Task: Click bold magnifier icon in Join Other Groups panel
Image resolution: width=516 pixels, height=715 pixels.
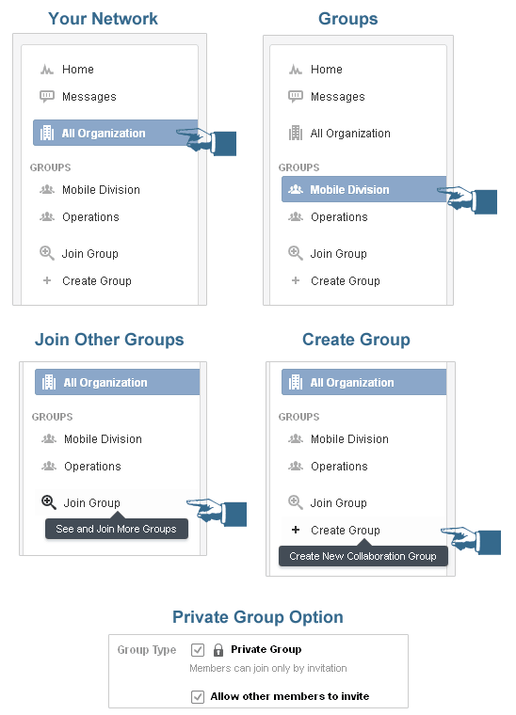Action: [x=49, y=502]
